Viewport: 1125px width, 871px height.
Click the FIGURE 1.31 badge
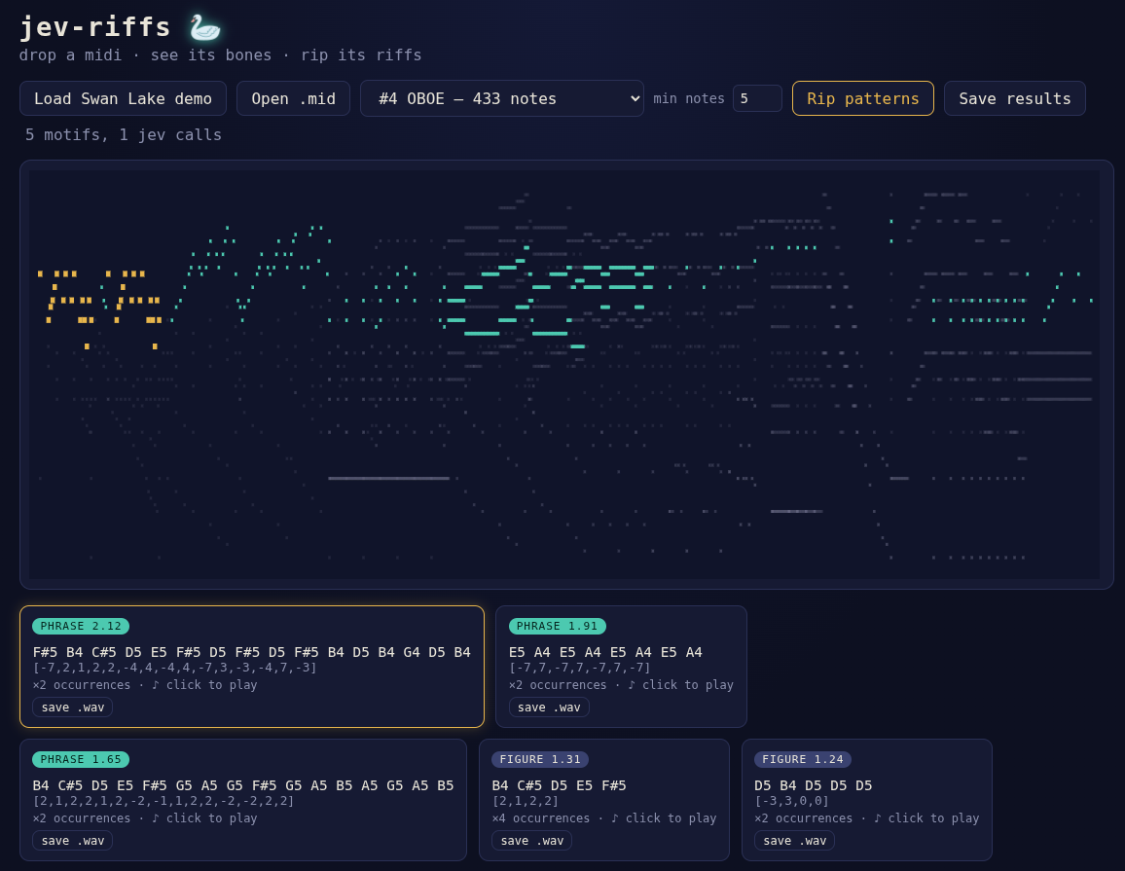click(540, 759)
